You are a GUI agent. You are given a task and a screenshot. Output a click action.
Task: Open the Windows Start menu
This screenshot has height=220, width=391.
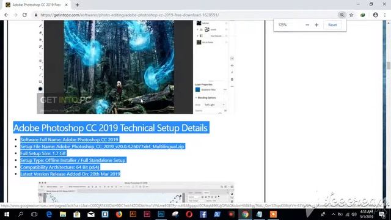[x=7, y=215]
